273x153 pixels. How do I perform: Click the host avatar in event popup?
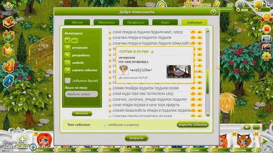point(123,70)
